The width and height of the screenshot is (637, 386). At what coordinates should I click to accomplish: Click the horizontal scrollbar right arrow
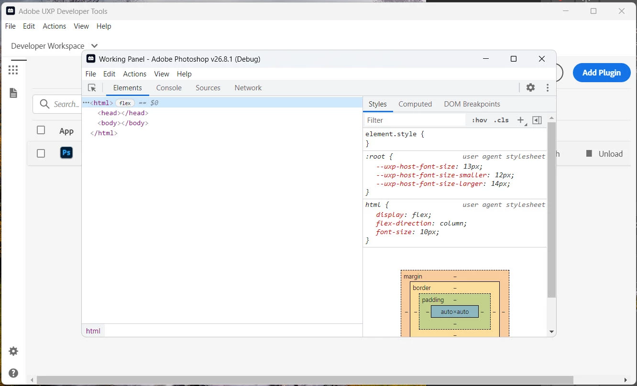point(626,380)
